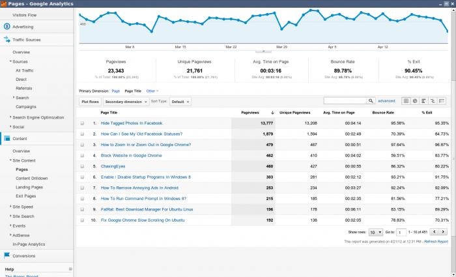456x277 pixels.
Task: Go to previous page of results
Action: [435, 232]
